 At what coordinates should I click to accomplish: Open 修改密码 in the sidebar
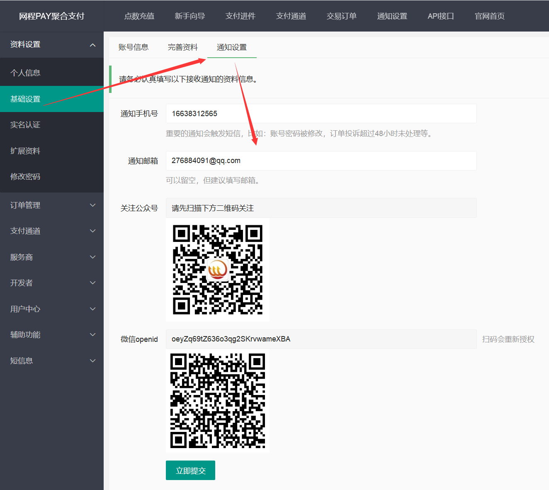[25, 176]
